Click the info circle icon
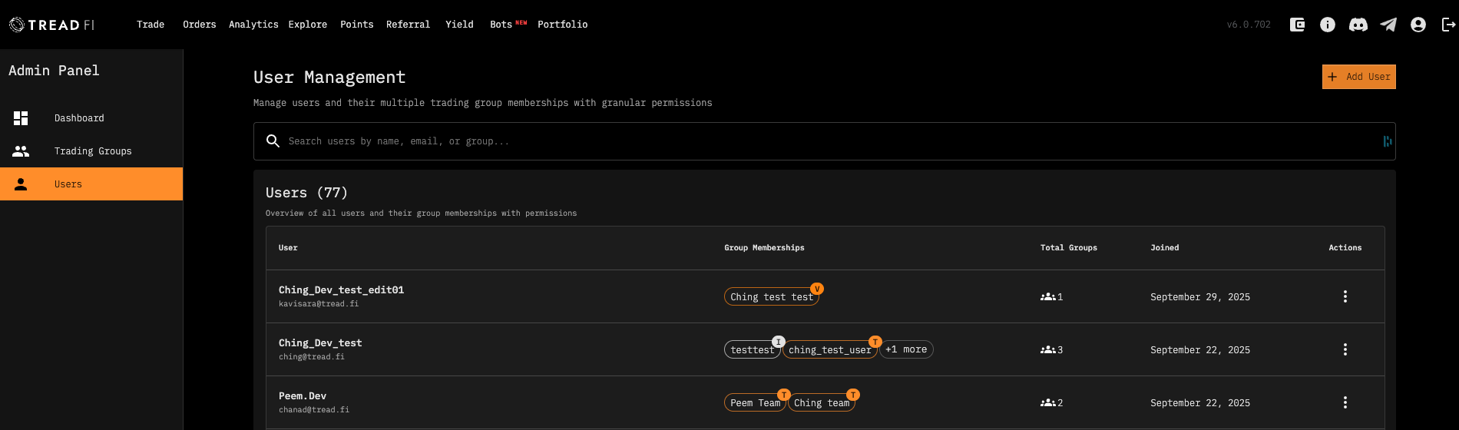Screen dimensions: 1459x430 click(1328, 25)
